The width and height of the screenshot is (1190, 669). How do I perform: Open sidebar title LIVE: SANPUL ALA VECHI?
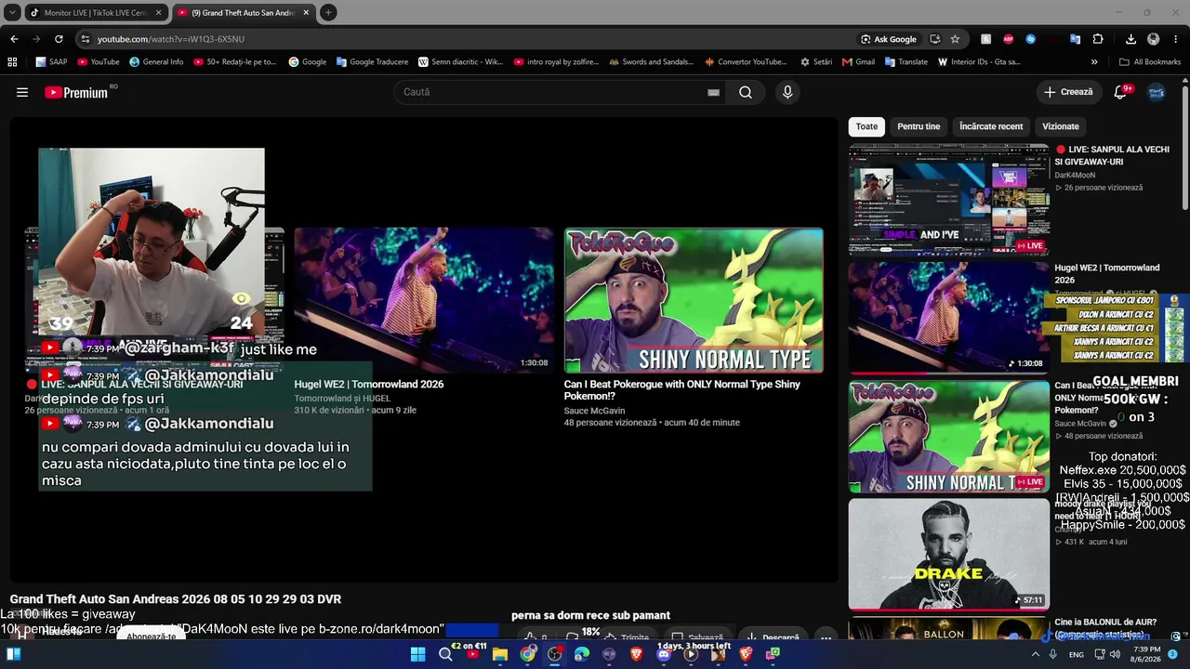(x=1112, y=155)
